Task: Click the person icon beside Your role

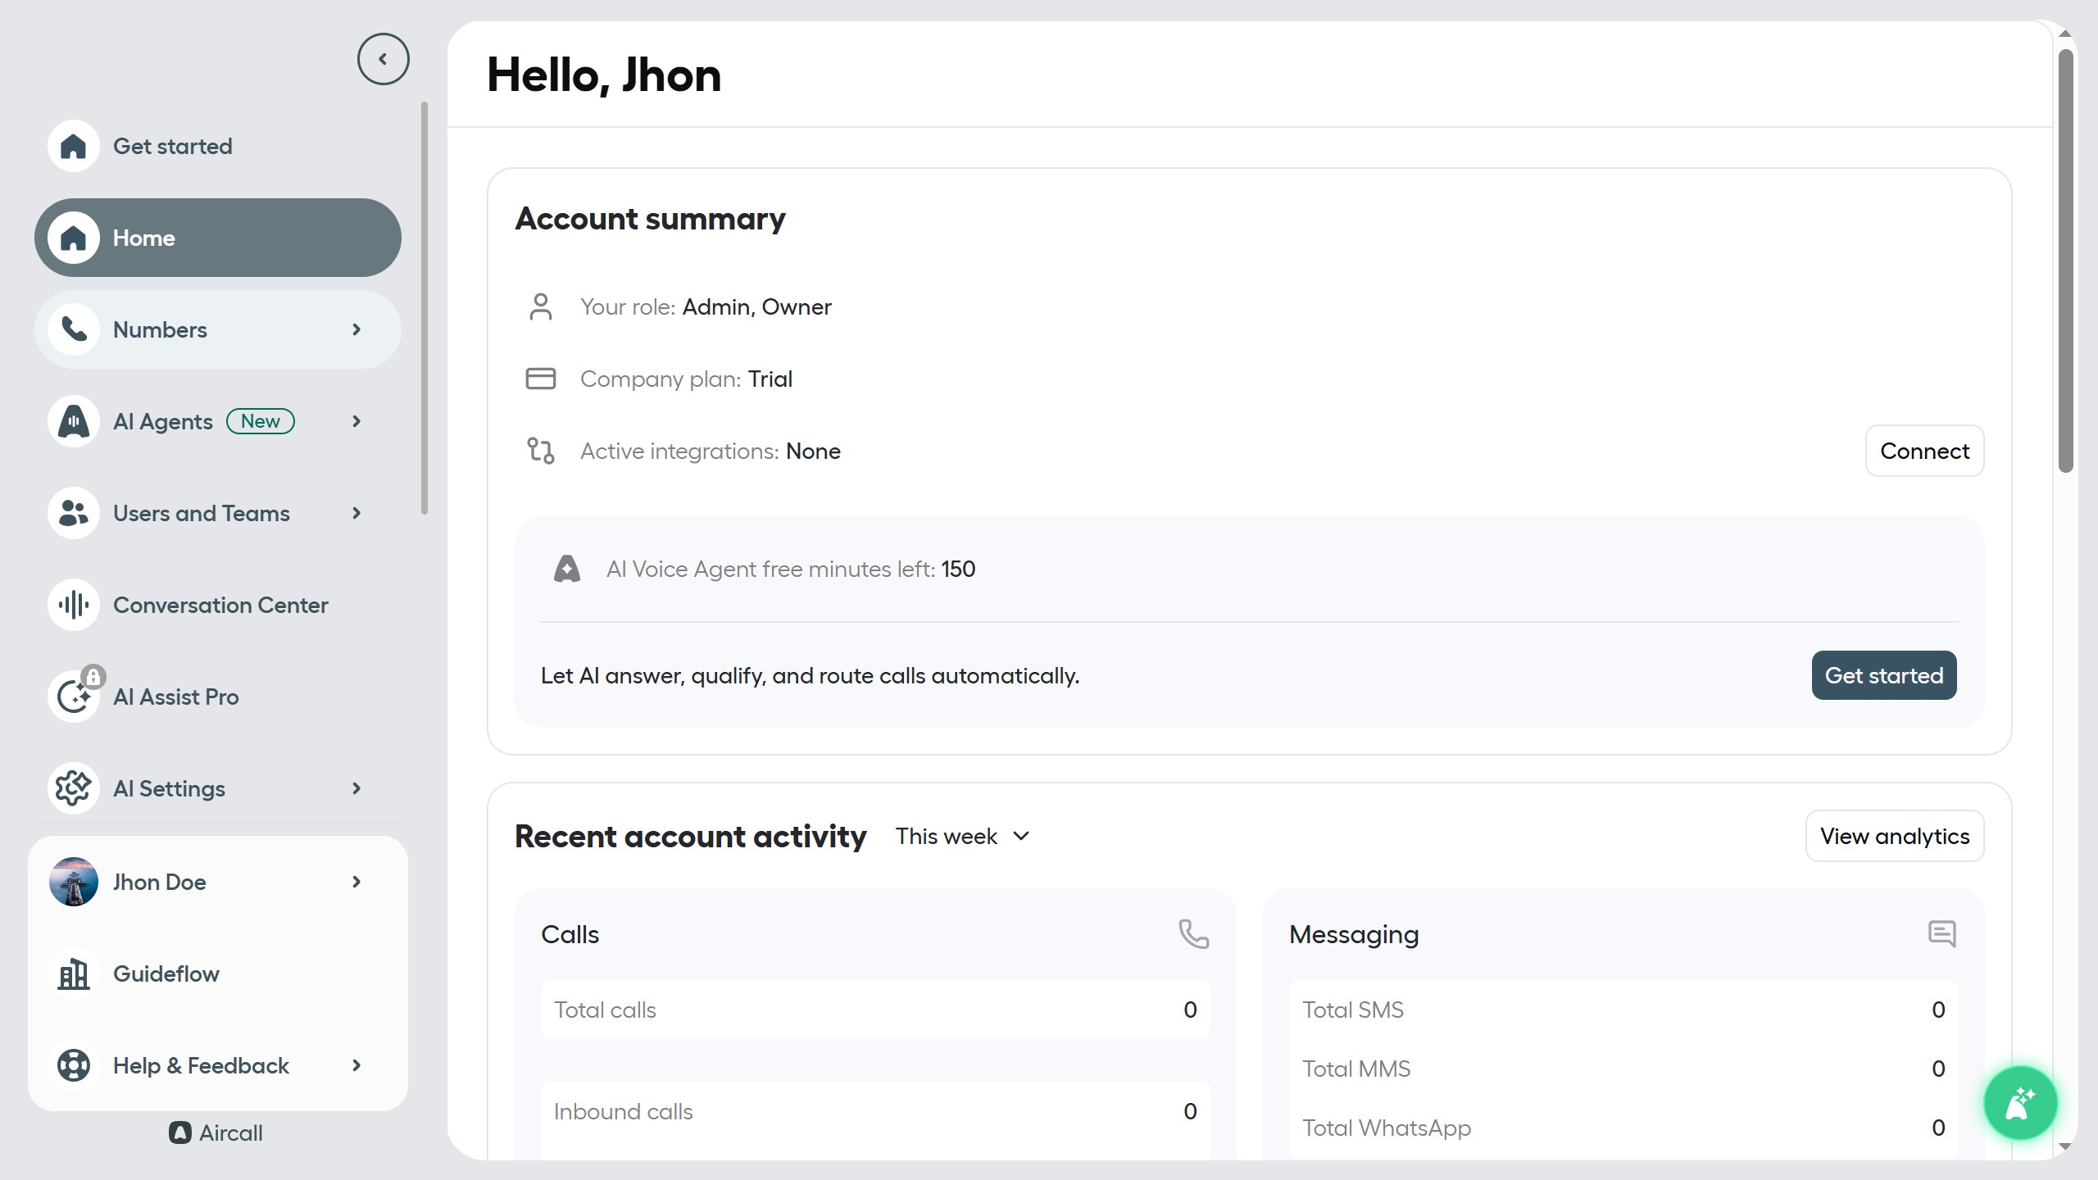Action: point(540,306)
